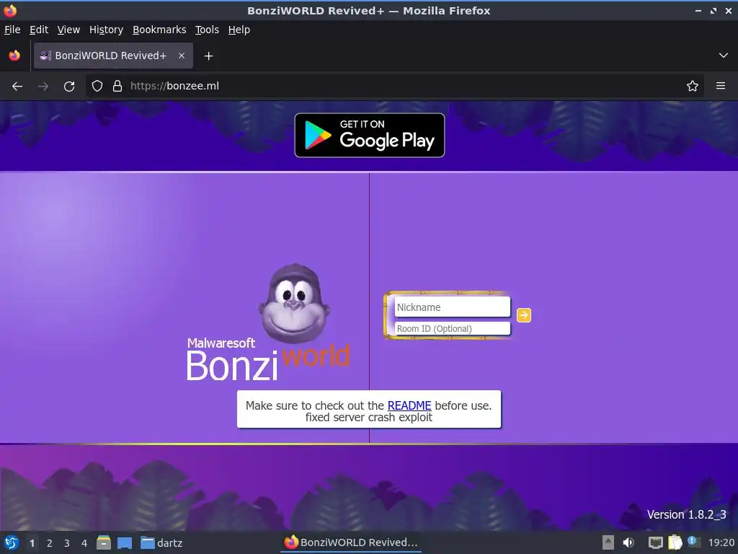The image size is (738, 554).
Task: Open the View menu
Action: click(x=68, y=30)
